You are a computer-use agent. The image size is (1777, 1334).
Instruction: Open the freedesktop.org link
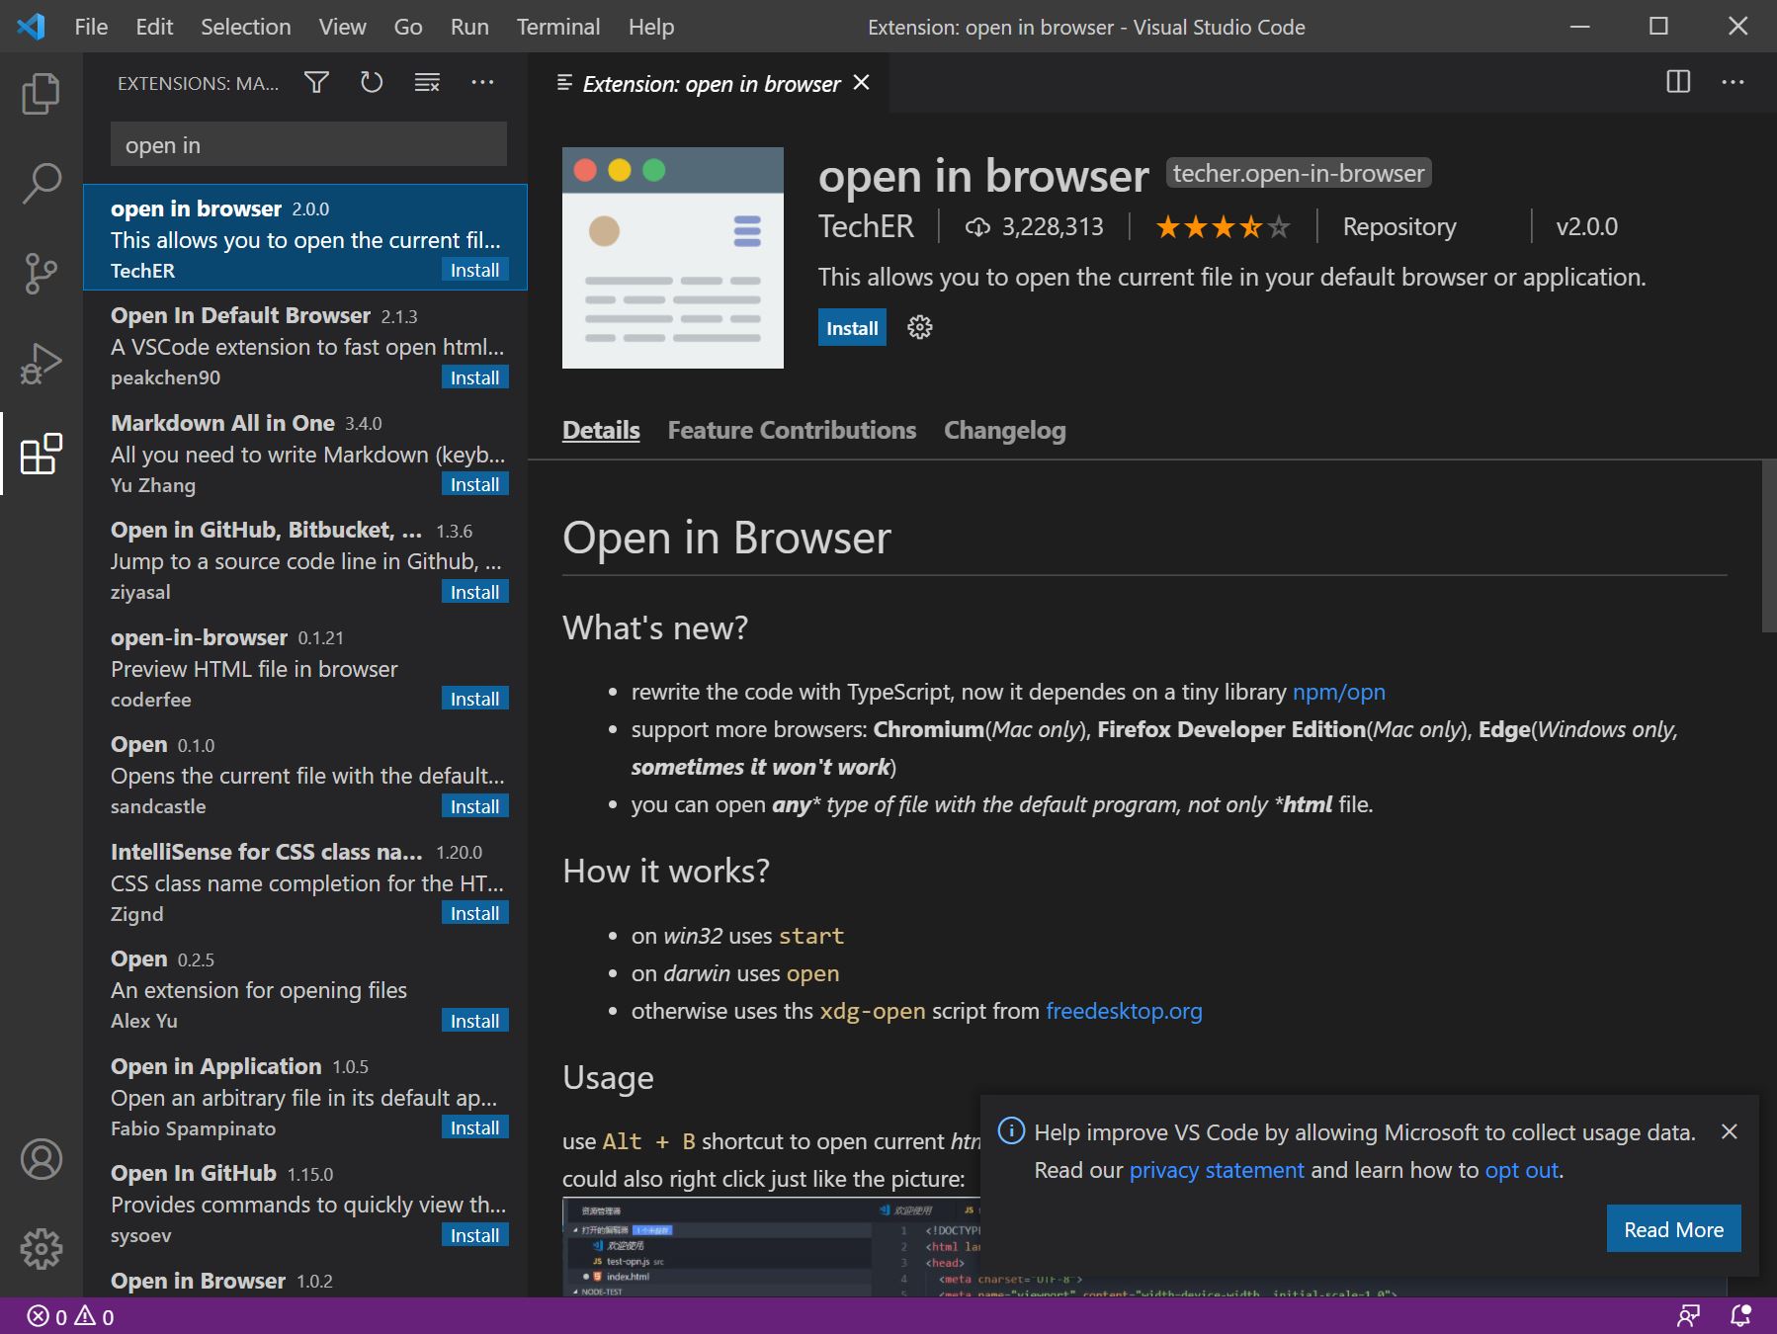click(x=1124, y=1011)
